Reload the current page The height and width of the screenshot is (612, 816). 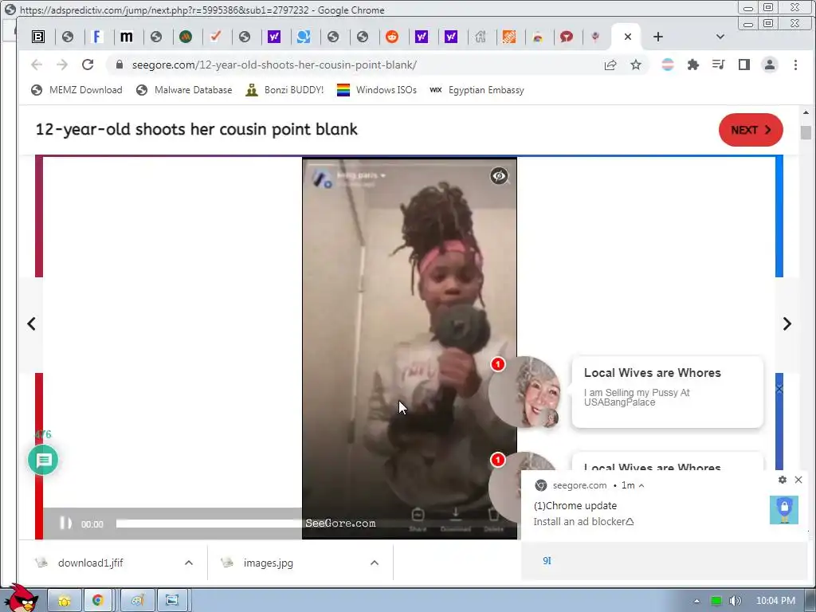[88, 65]
